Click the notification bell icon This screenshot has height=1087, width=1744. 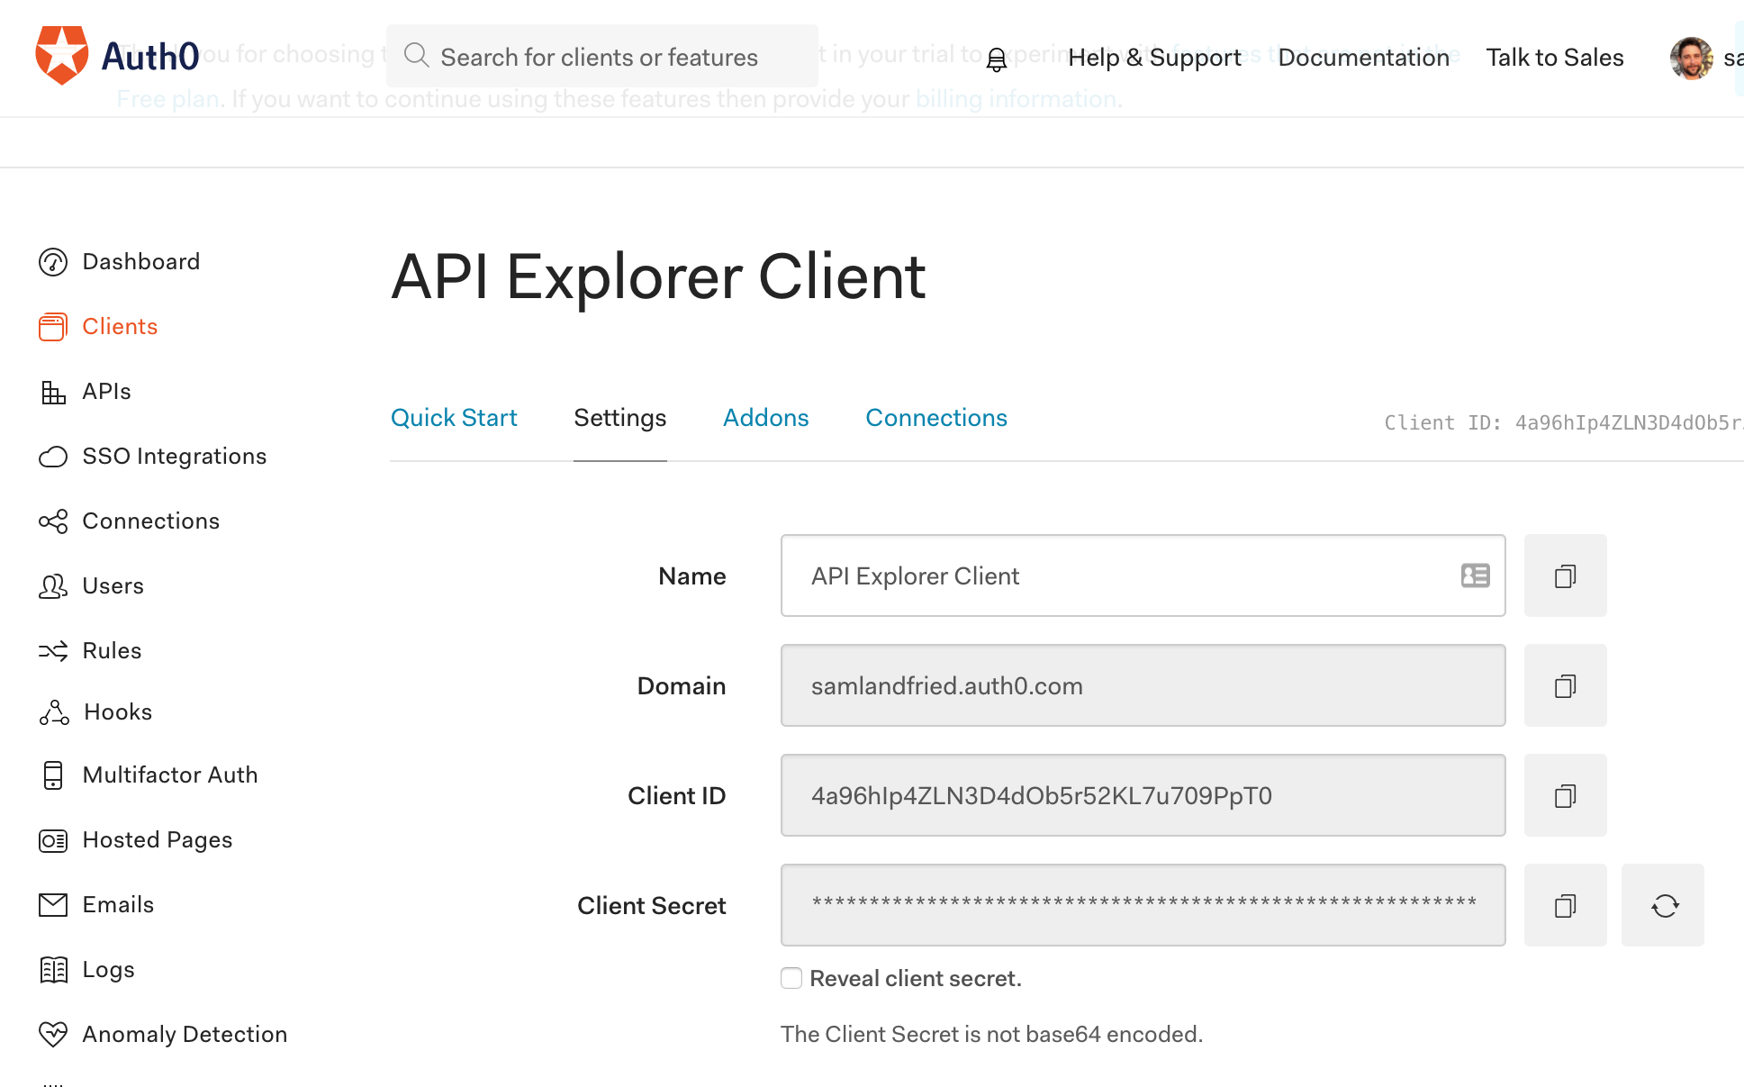click(x=996, y=59)
